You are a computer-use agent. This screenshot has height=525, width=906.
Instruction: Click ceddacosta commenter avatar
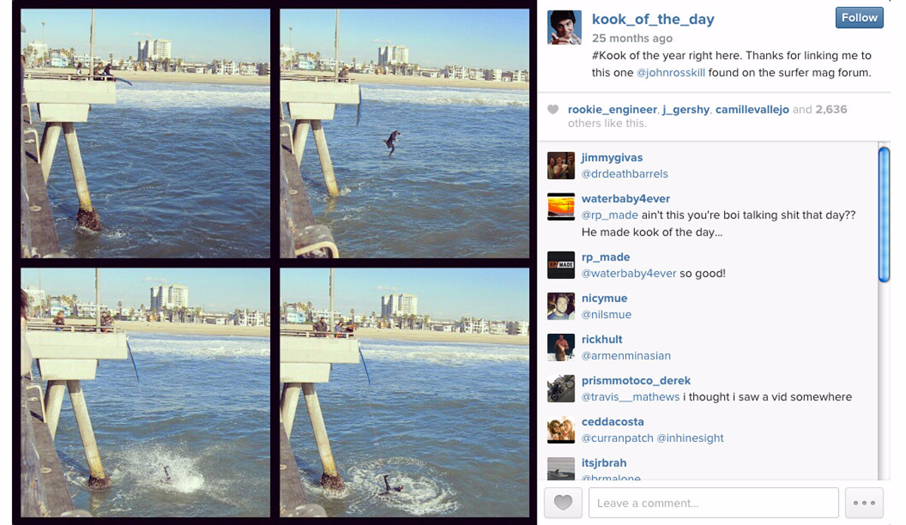[561, 429]
